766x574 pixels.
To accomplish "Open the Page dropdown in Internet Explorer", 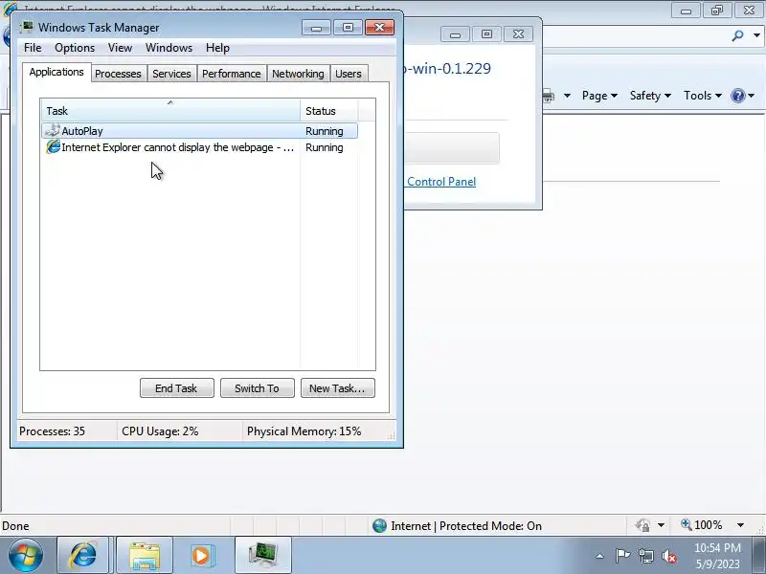I will pos(599,96).
